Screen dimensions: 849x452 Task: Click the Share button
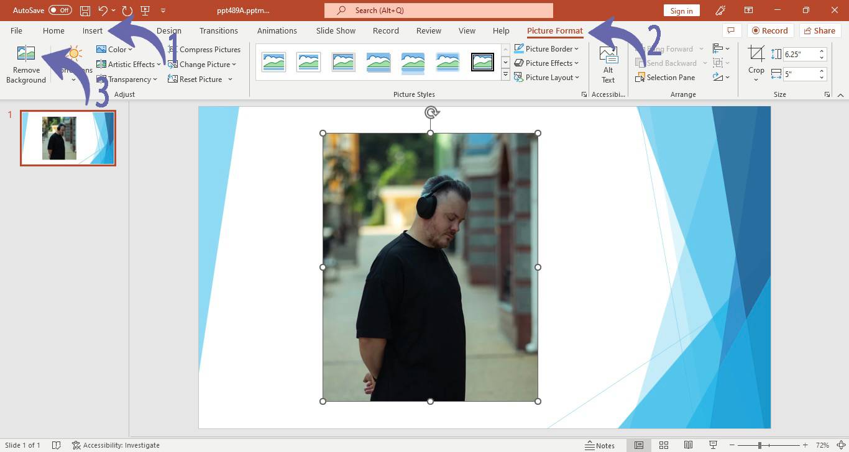coord(820,30)
